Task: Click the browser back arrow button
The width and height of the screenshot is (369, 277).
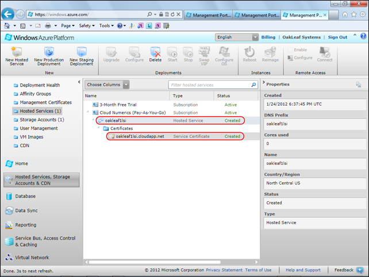Action: point(7,14)
